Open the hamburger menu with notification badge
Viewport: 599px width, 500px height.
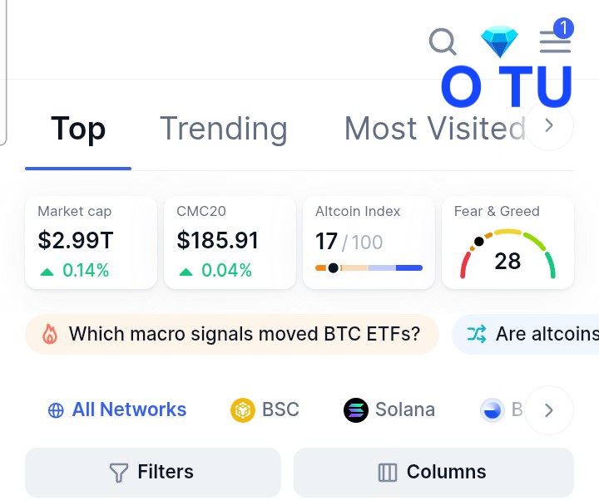tap(555, 41)
